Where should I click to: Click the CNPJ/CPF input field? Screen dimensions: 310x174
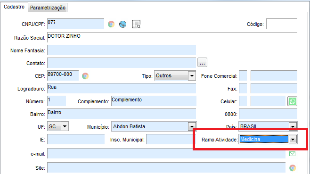point(75,24)
